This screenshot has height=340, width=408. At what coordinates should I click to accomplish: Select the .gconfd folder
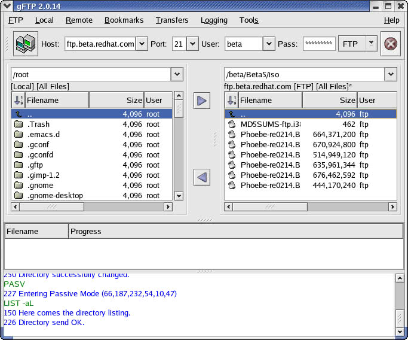click(x=92, y=154)
